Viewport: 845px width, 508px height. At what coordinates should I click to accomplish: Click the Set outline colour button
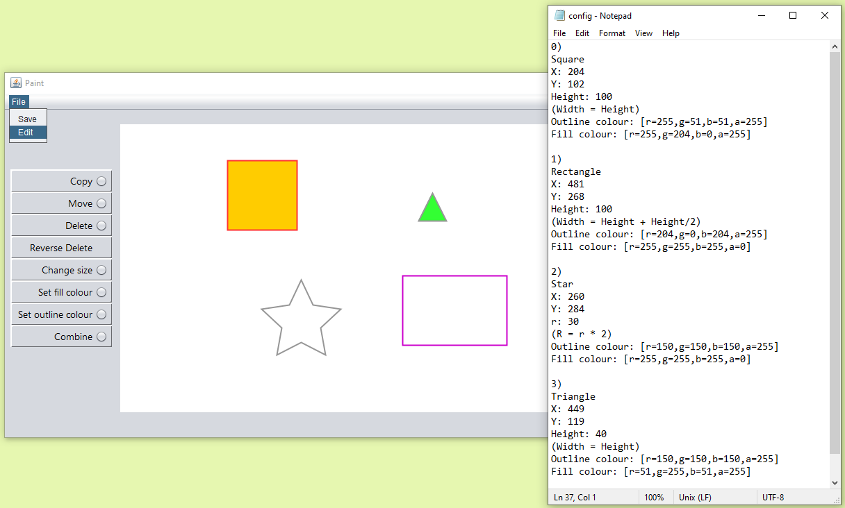click(61, 314)
